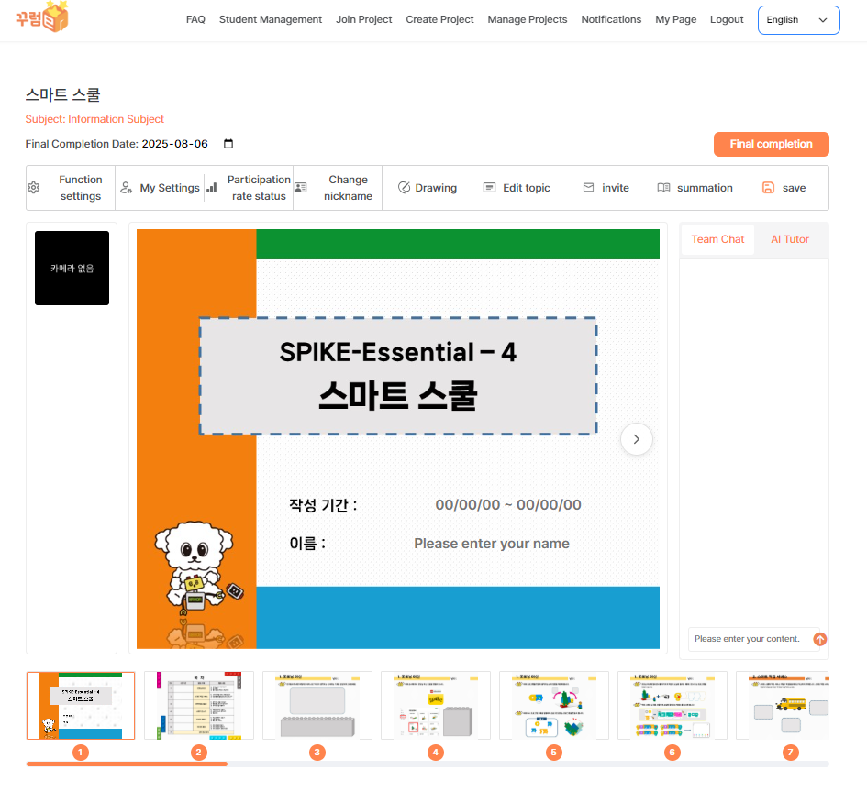
Task: Click the 'Please enter your name' field
Action: tap(492, 544)
